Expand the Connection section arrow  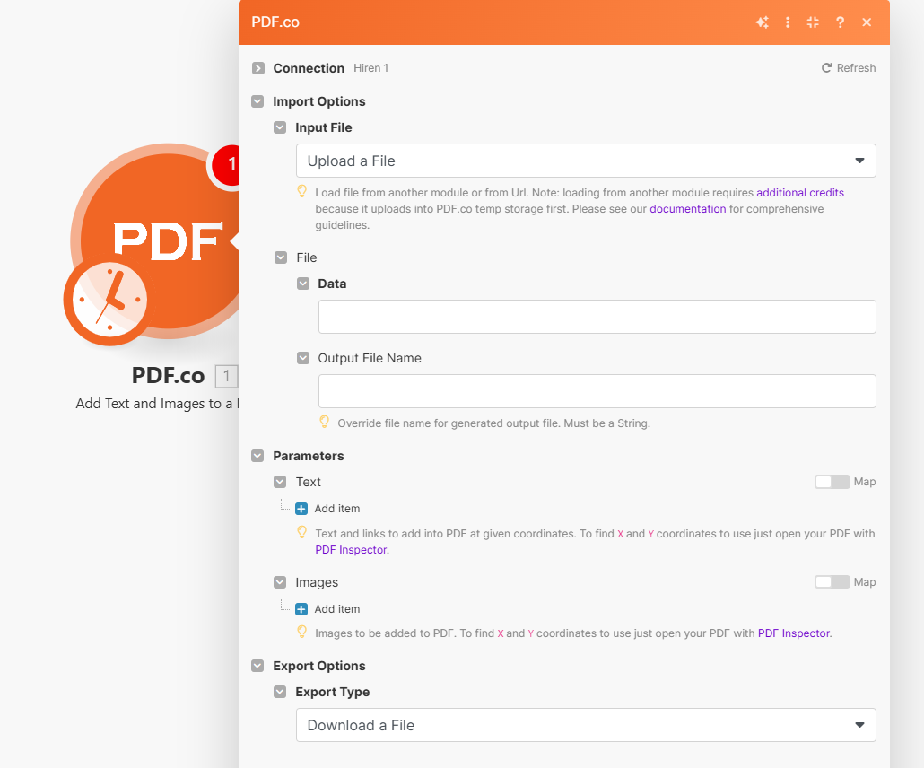pyautogui.click(x=258, y=68)
